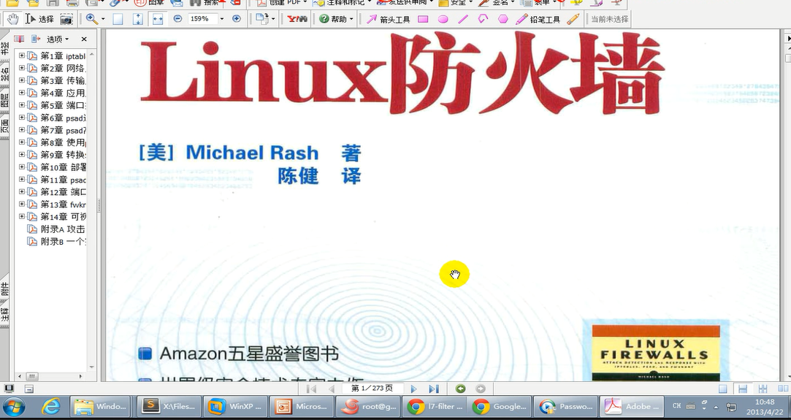Open bookmark 第7章 psad
Screen dimensions: 791x420
click(63, 130)
